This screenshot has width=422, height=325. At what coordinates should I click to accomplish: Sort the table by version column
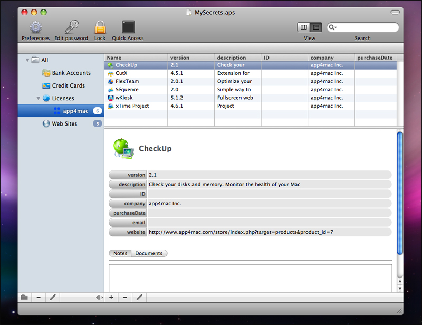pyautogui.click(x=191, y=58)
